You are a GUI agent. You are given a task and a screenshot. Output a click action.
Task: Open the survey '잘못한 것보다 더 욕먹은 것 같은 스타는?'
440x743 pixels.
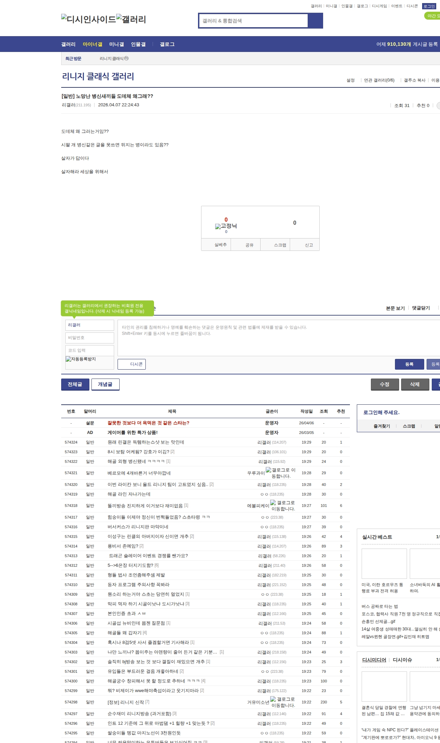coord(148,423)
